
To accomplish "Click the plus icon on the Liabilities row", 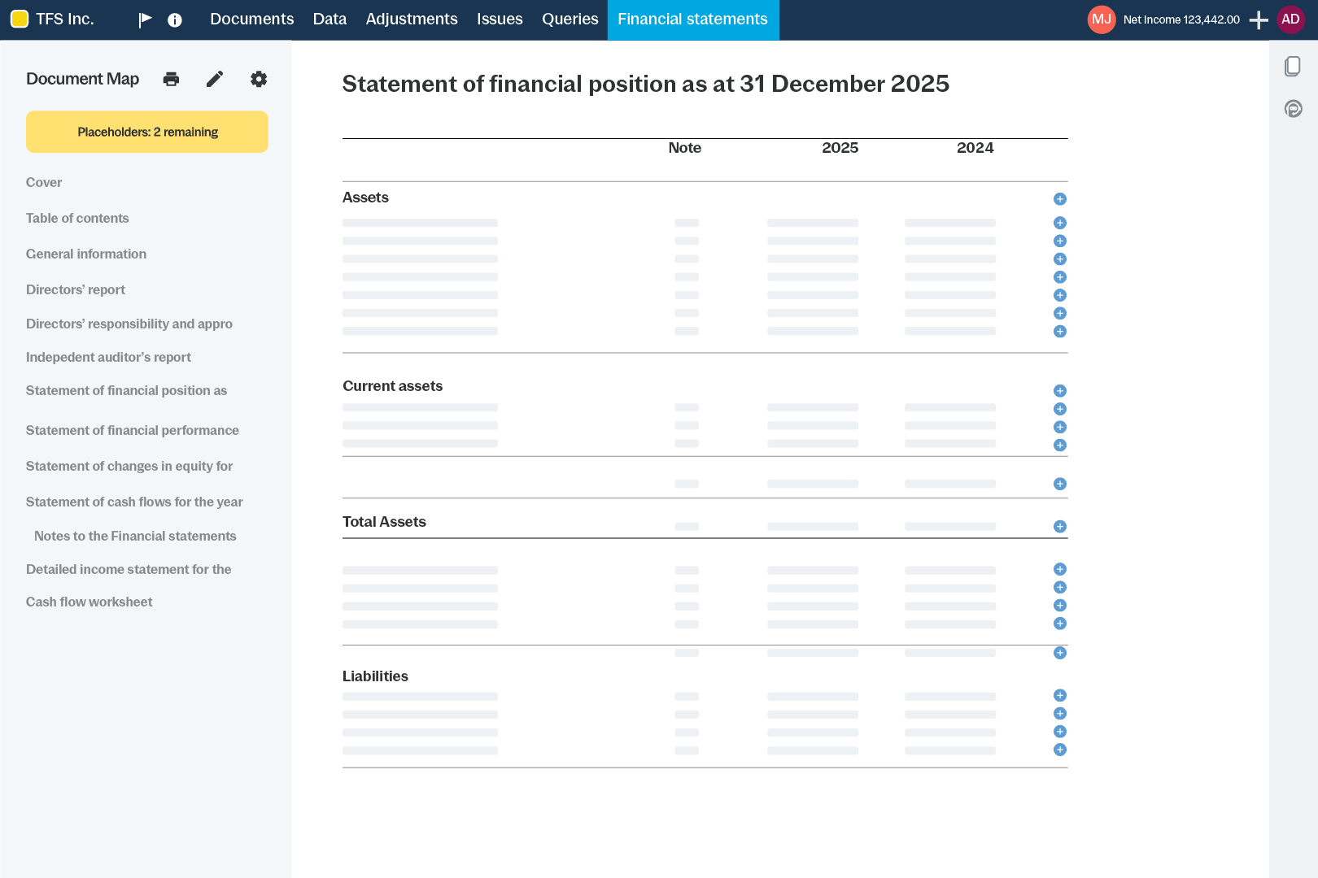I will point(1059,695).
